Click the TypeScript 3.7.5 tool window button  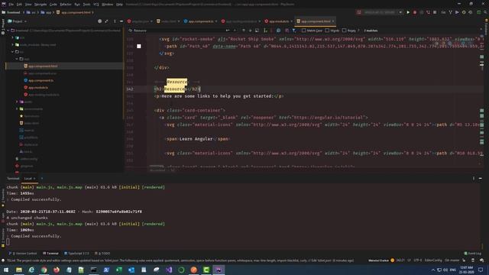pos(76,254)
